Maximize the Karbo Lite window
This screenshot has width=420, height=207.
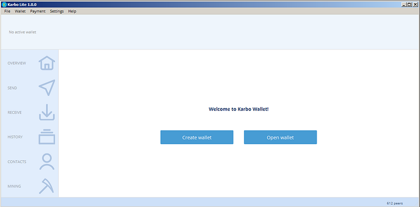coord(409,4)
